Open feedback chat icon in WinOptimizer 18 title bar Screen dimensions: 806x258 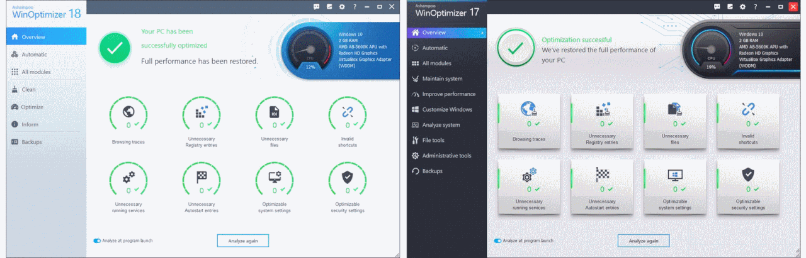coord(317,6)
